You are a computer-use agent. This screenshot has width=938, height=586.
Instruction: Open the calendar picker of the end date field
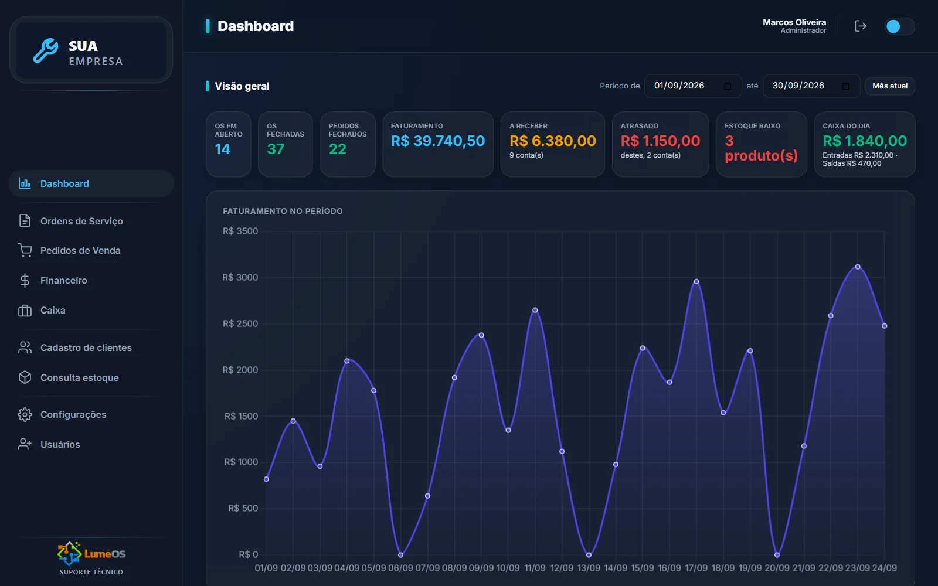(x=845, y=86)
